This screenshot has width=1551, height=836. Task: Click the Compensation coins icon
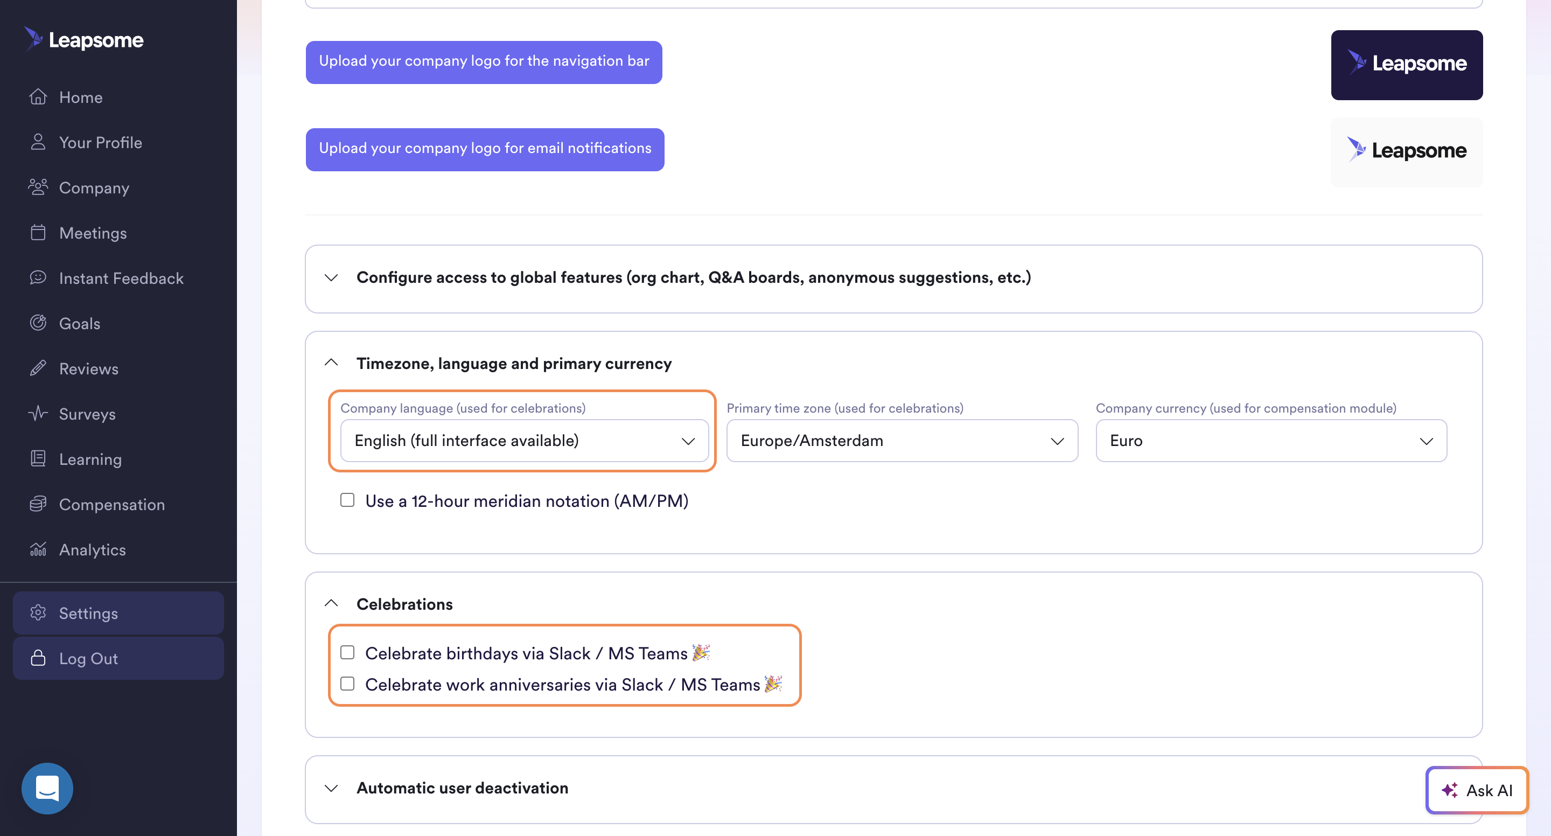38,504
